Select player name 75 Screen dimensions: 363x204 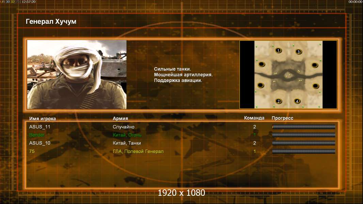(x=32, y=151)
